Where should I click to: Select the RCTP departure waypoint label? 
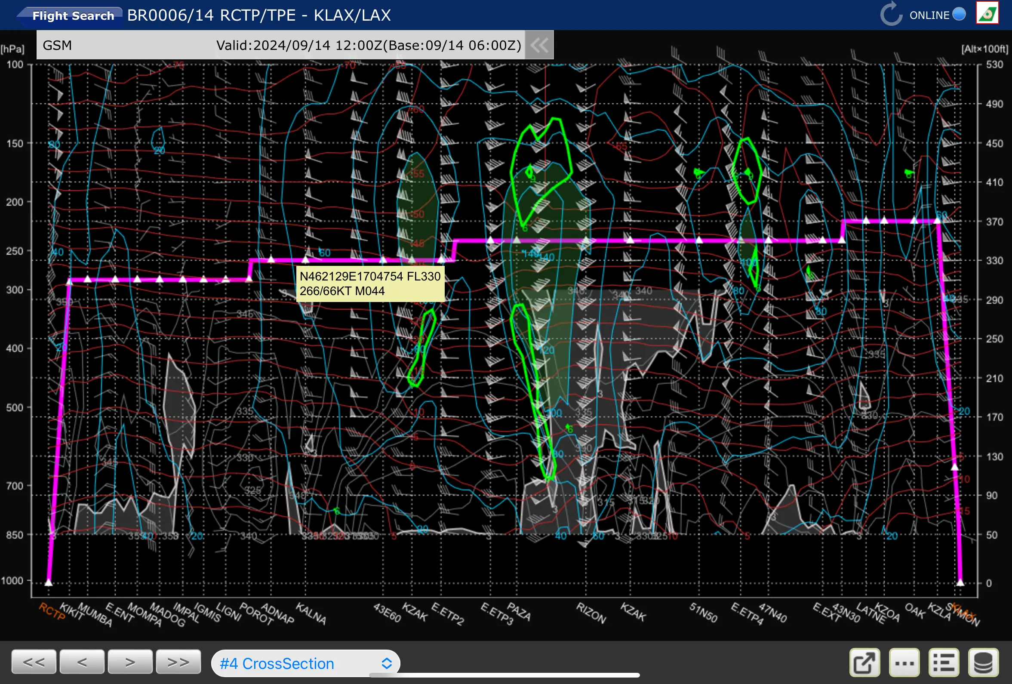point(51,611)
